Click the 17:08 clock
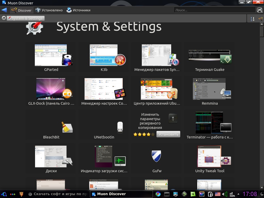 click(x=250, y=194)
